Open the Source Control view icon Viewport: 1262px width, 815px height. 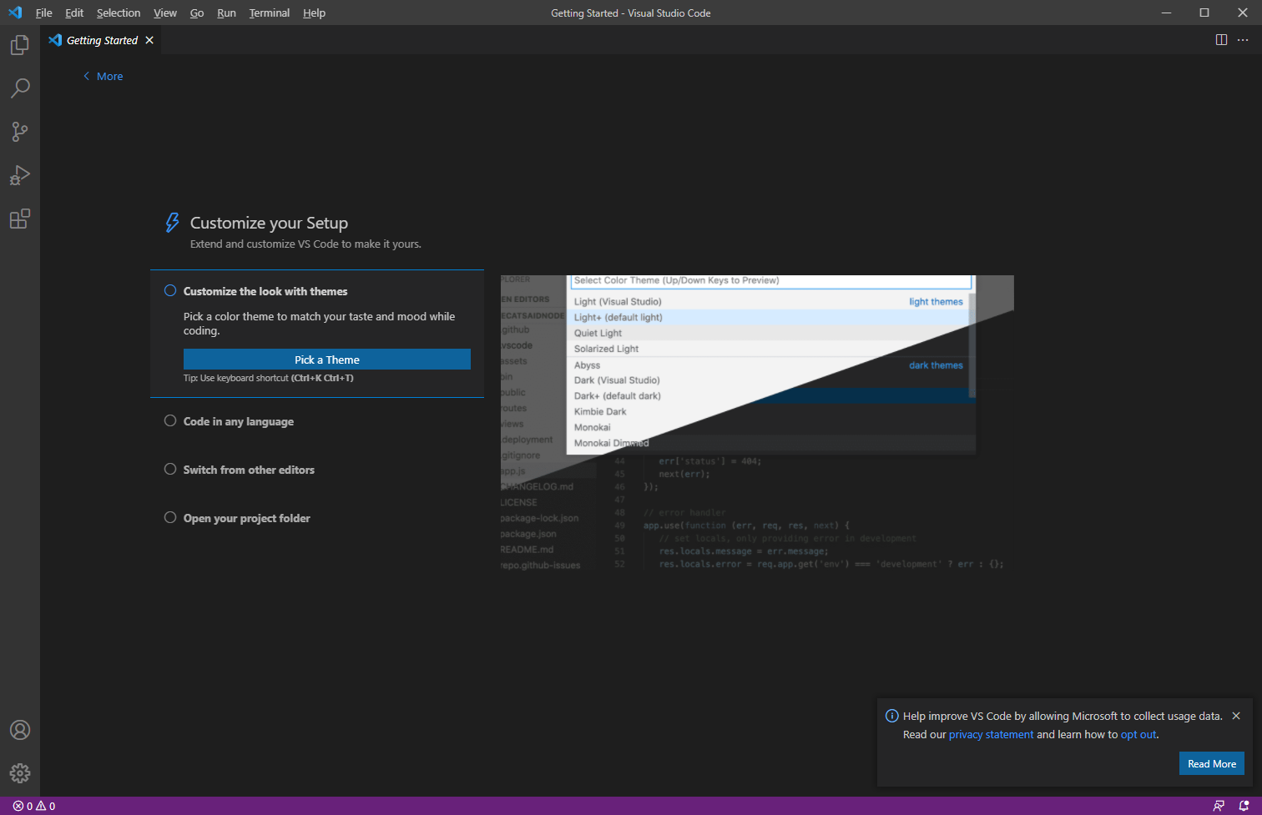coord(20,132)
